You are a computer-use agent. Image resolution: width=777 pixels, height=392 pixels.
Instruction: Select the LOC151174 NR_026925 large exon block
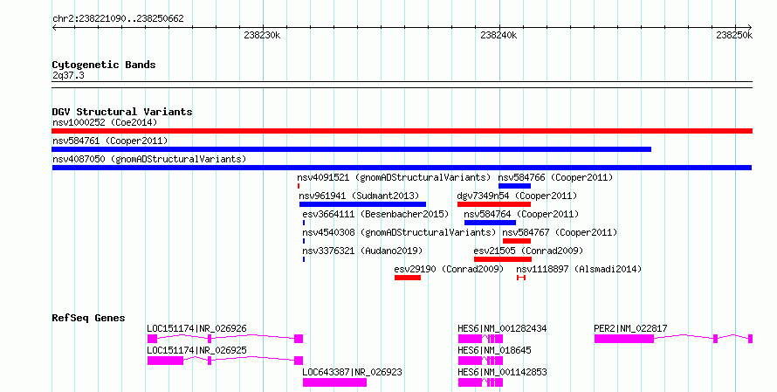tap(166, 361)
